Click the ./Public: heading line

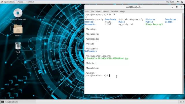click(x=90, y=63)
